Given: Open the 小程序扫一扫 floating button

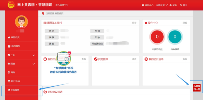Looking at the screenshot, I should pos(197,88).
